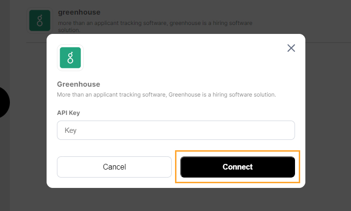Click the Cancel button
Viewport: 351px width, 211px height.
tap(114, 167)
